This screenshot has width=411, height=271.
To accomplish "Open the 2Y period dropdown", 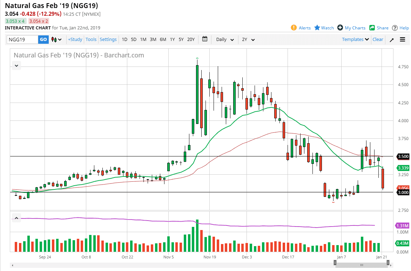I will click(248, 40).
